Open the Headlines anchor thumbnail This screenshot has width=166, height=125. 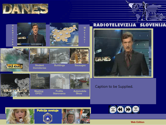[32, 34]
